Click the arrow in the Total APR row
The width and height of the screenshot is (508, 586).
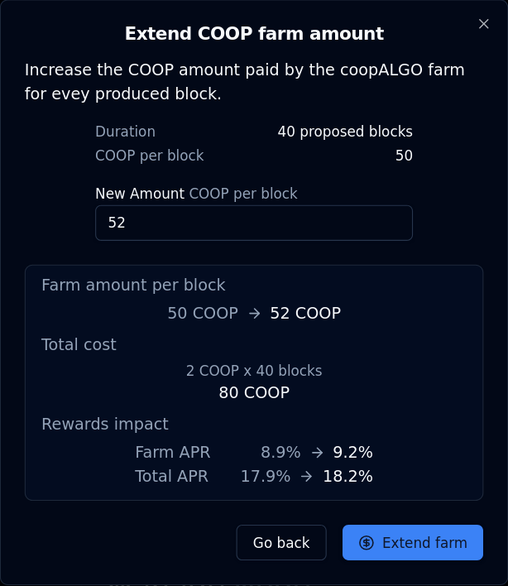[307, 477]
